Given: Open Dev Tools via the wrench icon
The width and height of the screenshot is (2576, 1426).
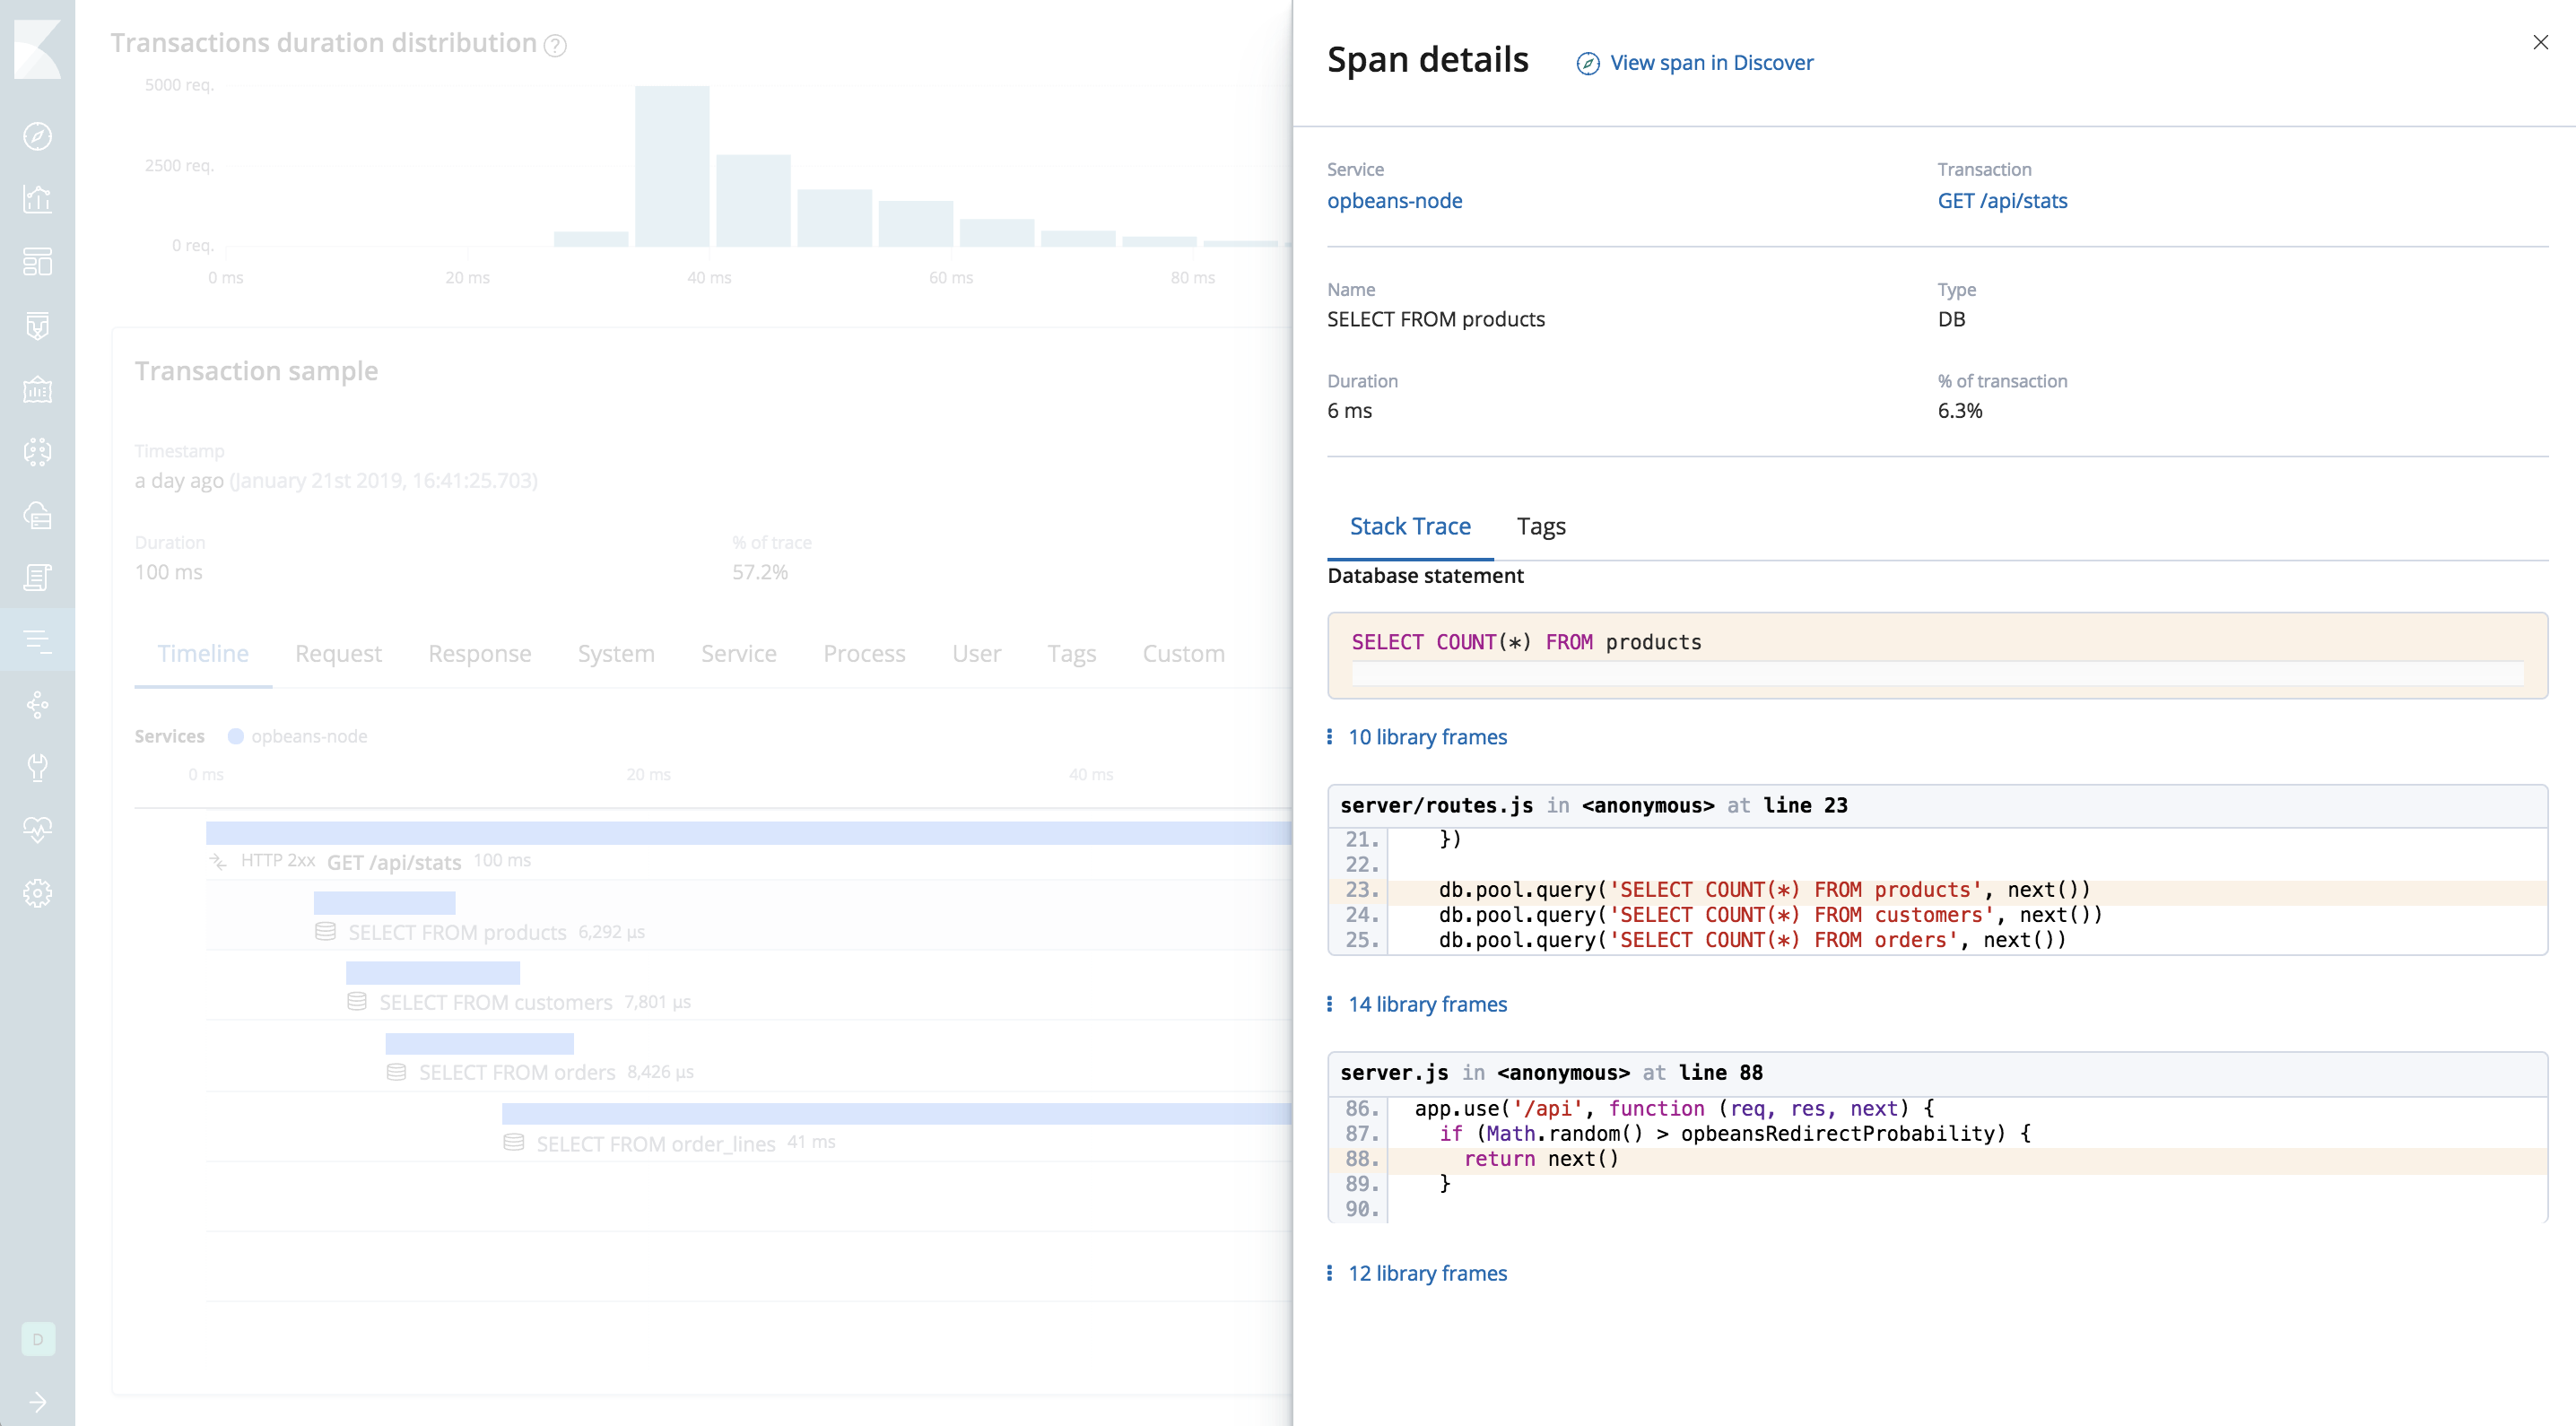Looking at the screenshot, I should (x=37, y=768).
